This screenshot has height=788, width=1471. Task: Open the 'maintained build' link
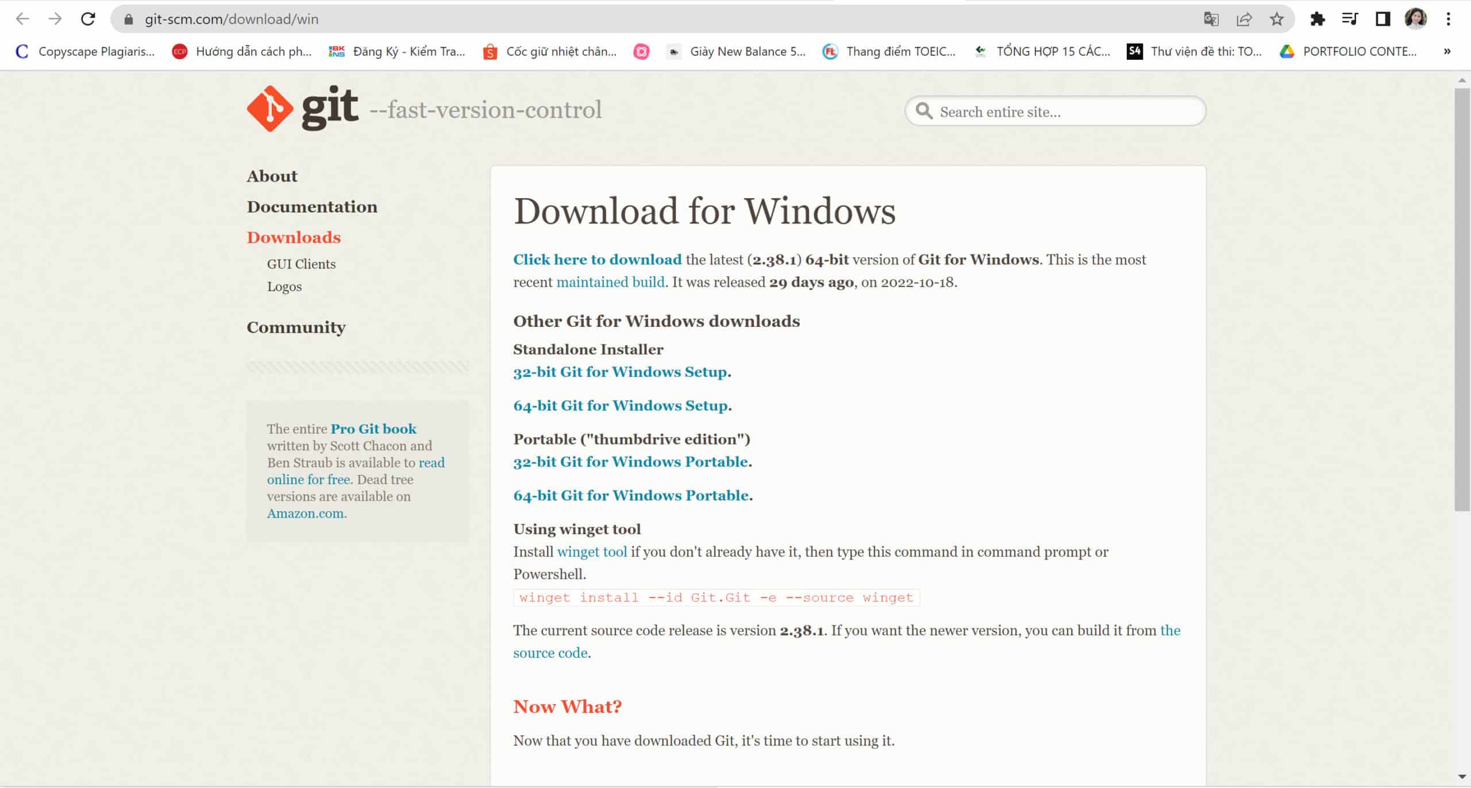pos(610,282)
